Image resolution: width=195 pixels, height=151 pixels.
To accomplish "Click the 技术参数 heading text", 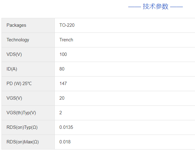I will click(x=156, y=7).
